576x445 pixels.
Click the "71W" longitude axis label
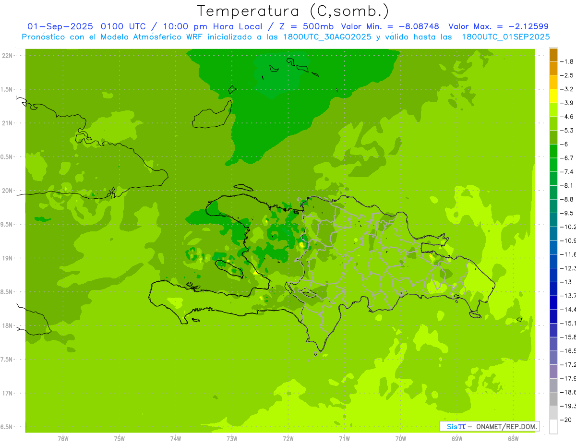click(x=344, y=439)
